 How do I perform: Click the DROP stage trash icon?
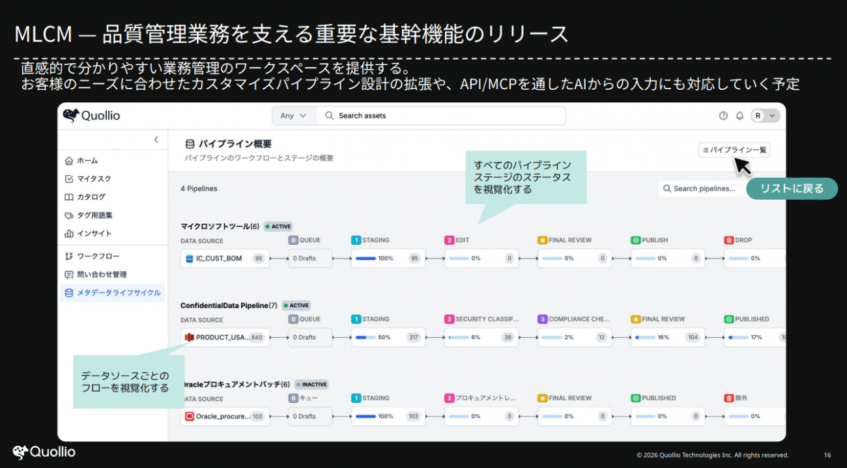click(728, 240)
